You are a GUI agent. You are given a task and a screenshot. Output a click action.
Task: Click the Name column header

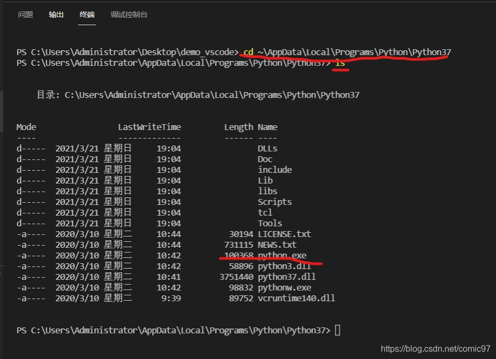coord(267,127)
